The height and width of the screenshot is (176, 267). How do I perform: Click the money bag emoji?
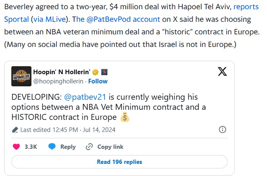(125, 117)
